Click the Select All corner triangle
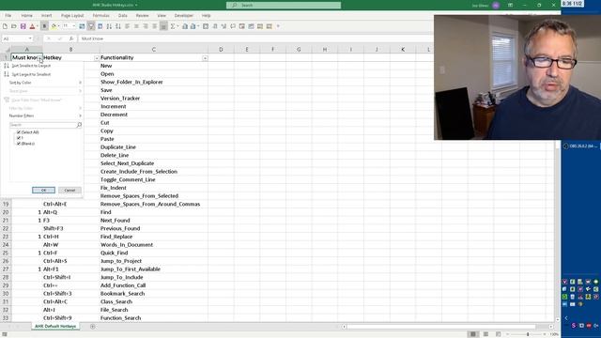 8,50
